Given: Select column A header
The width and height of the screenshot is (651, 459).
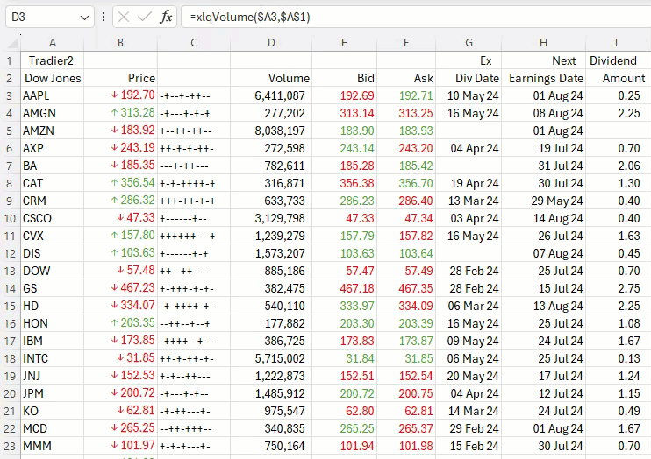Looking at the screenshot, I should point(53,43).
